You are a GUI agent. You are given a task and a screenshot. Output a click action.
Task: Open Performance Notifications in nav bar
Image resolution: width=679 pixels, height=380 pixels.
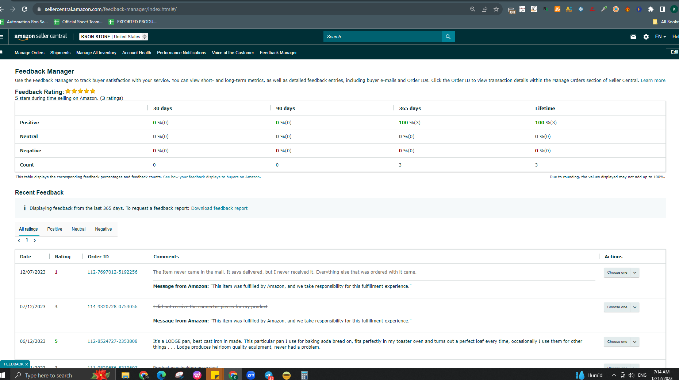tap(181, 53)
